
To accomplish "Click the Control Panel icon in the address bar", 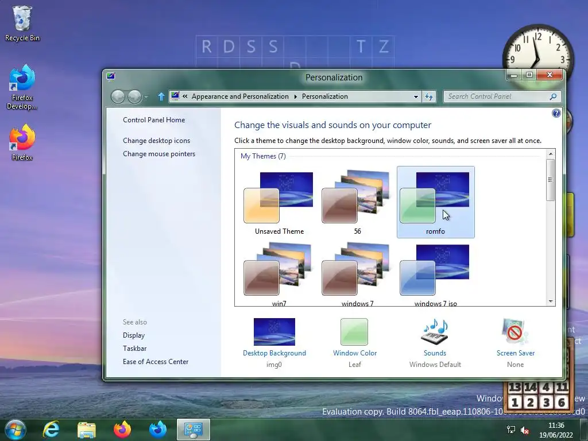I will click(x=175, y=96).
